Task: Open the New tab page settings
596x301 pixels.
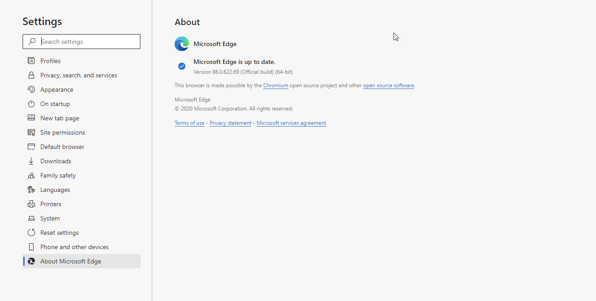Action: coord(81,118)
